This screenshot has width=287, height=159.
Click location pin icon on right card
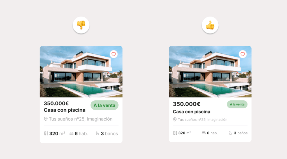coord(175,119)
